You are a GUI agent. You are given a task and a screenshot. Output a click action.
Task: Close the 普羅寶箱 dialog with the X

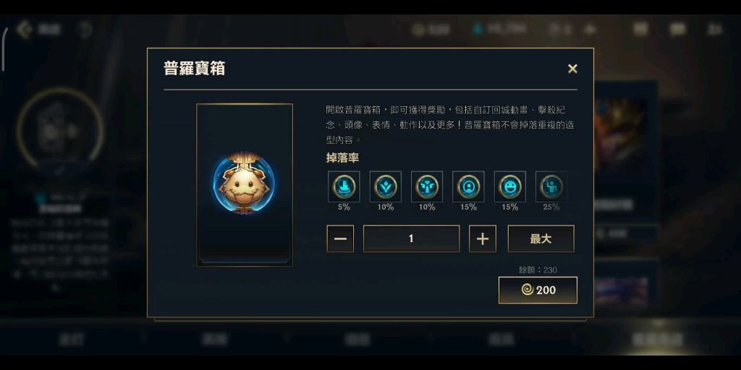click(572, 69)
